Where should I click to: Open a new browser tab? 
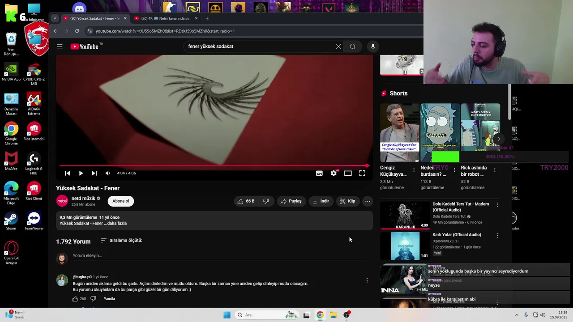[x=207, y=18]
